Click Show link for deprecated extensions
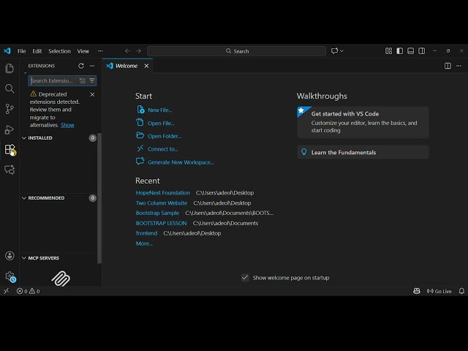The width and height of the screenshot is (468, 351). [67, 125]
